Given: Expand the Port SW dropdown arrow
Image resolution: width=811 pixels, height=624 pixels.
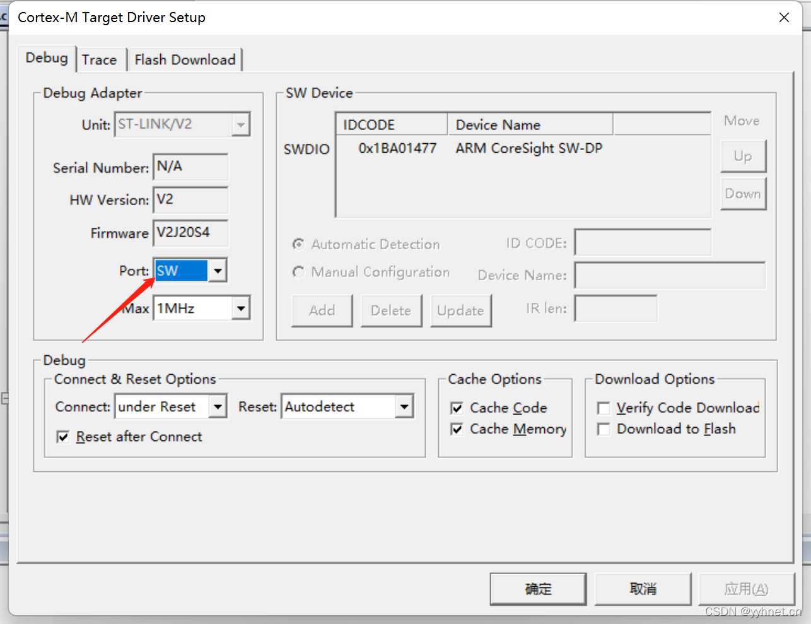Looking at the screenshot, I should [x=218, y=271].
